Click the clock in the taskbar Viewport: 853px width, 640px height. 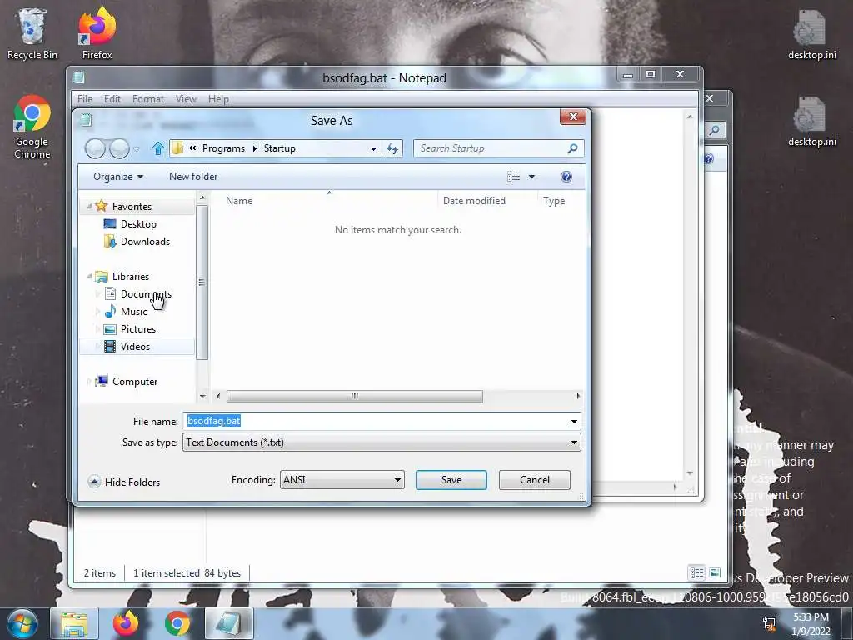[811, 624]
